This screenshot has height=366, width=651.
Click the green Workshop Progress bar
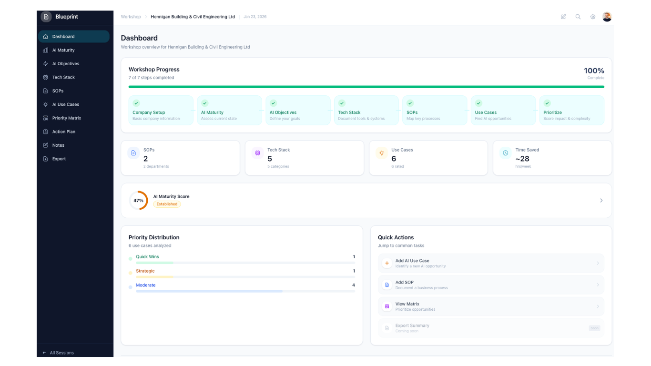366,87
